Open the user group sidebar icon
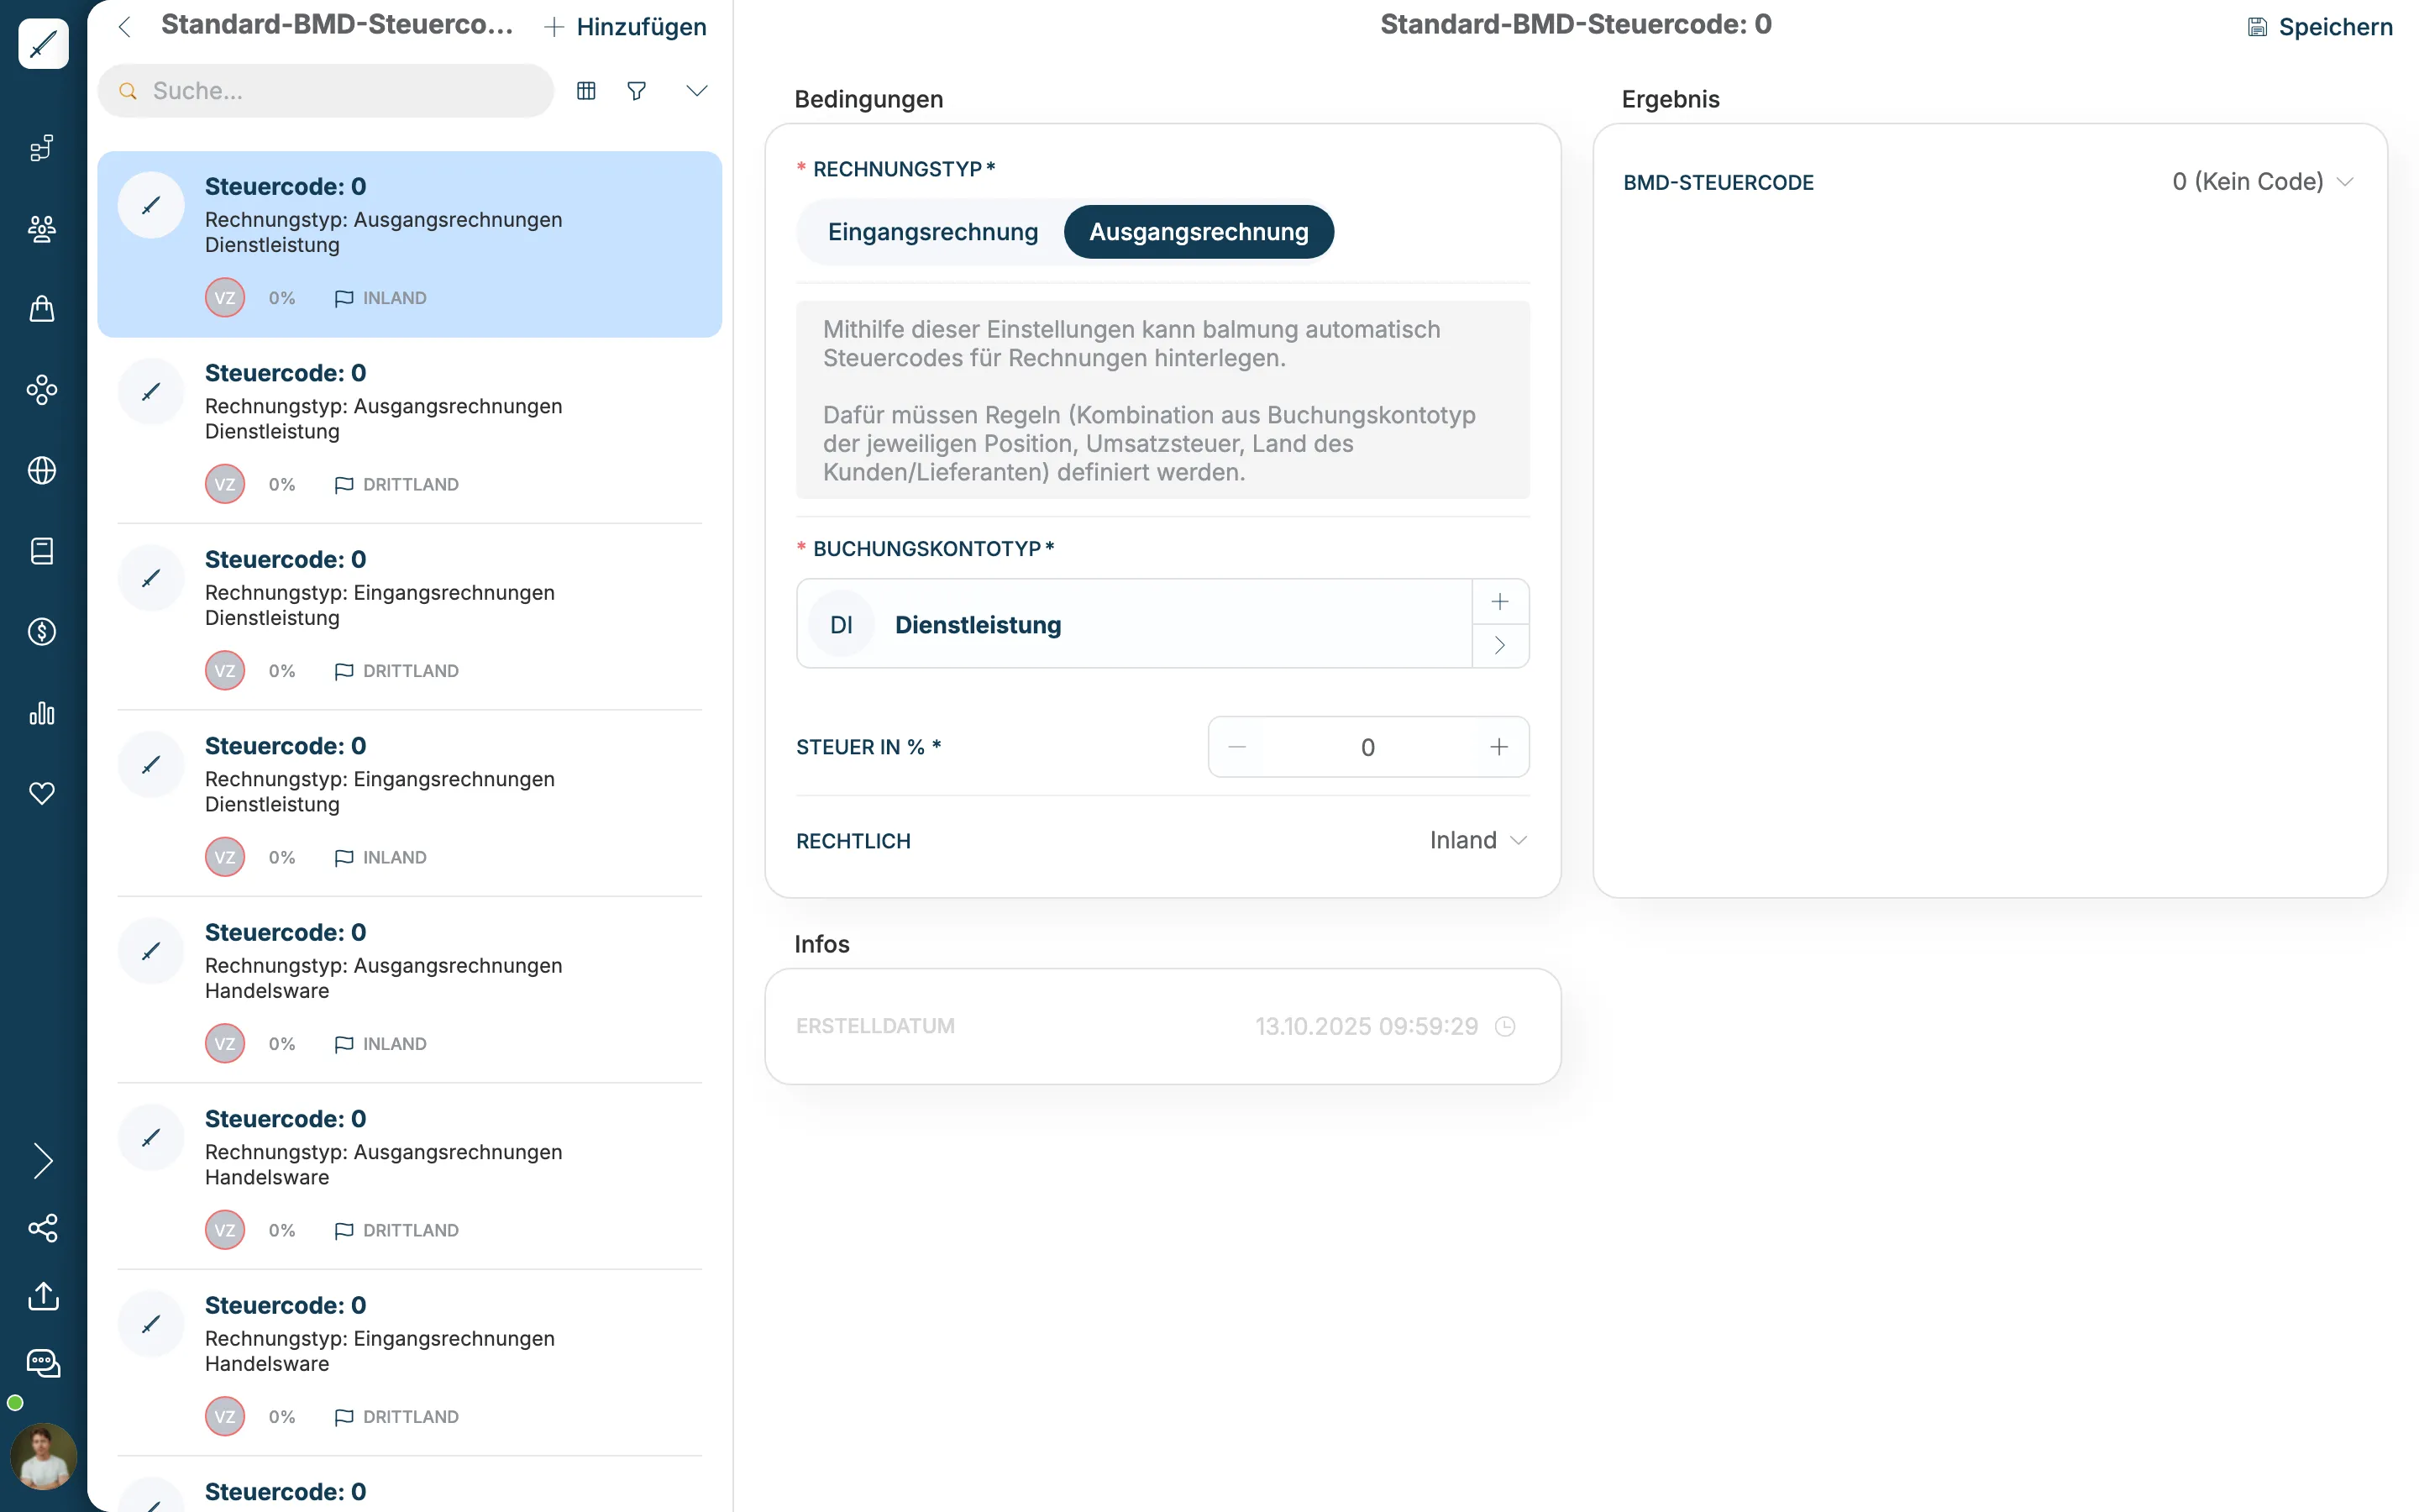 tap(42, 229)
